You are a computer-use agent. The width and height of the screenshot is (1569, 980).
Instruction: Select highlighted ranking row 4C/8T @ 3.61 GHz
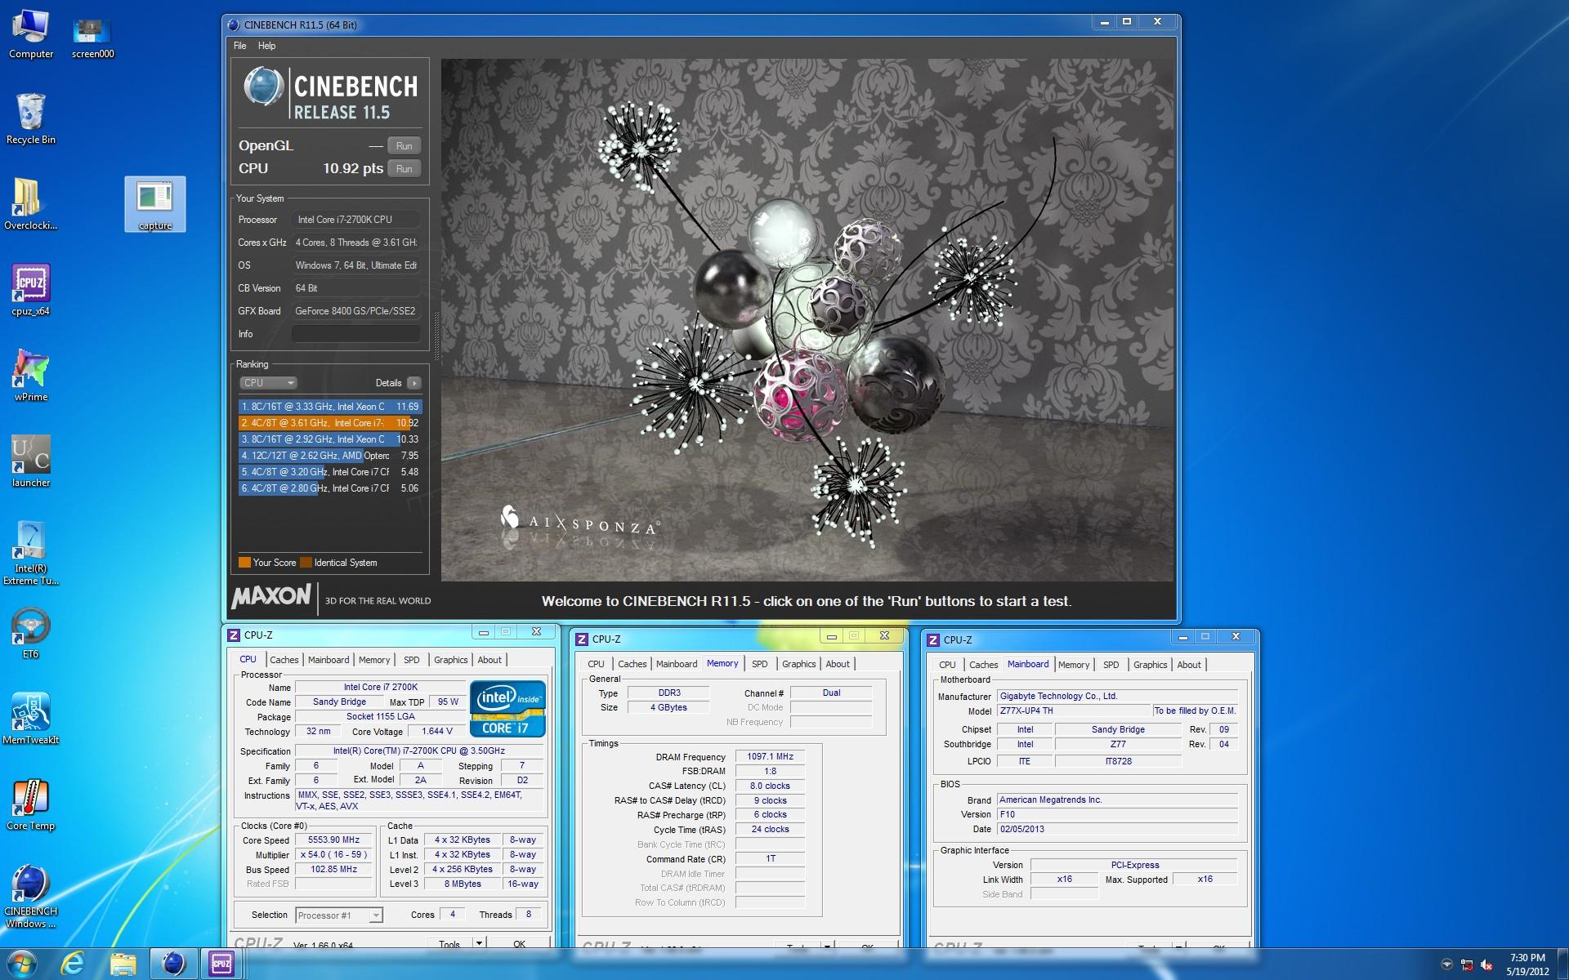pos(329,423)
